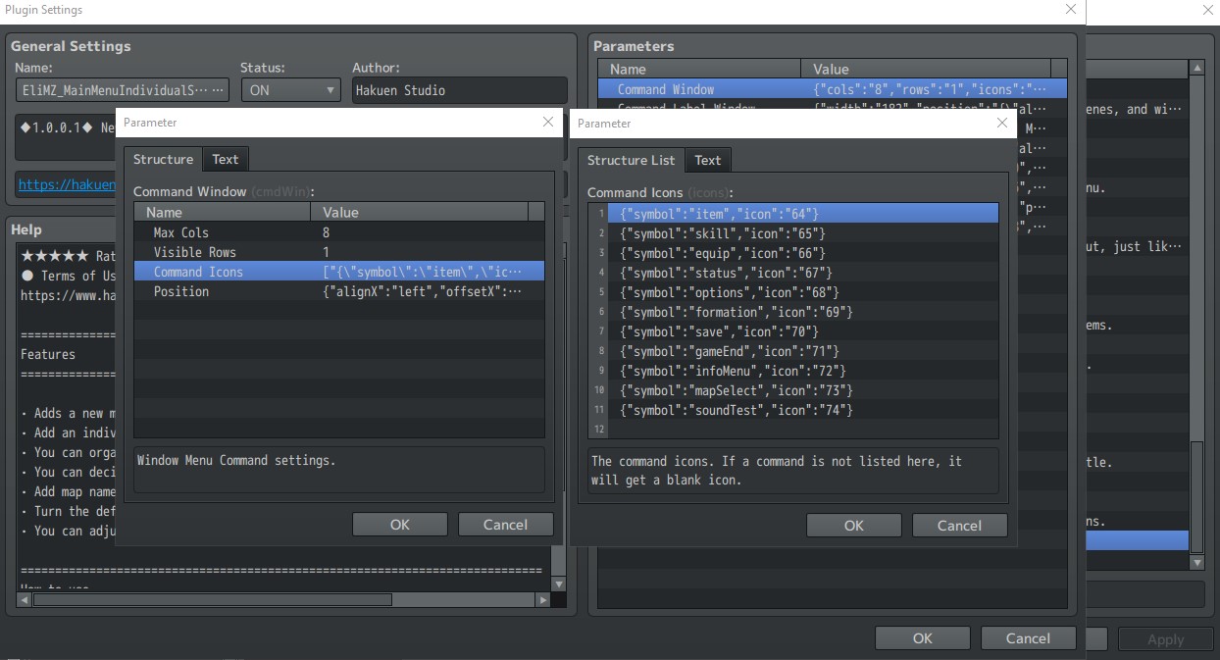This screenshot has width=1220, height=660.
Task: Click Value column header in Command Window dialog
Action: pos(419,212)
